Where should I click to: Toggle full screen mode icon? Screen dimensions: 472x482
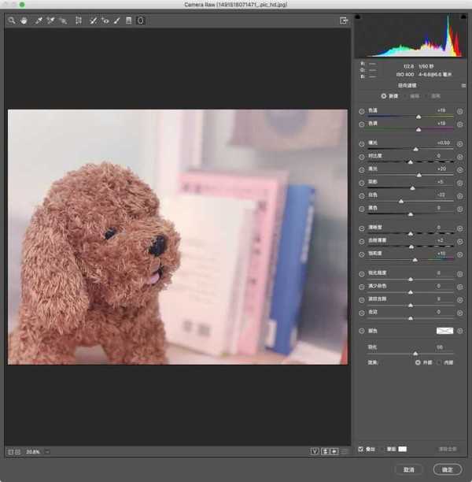[343, 20]
